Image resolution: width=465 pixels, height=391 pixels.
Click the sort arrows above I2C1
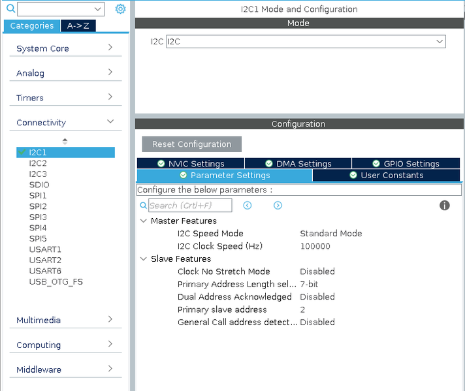point(65,141)
